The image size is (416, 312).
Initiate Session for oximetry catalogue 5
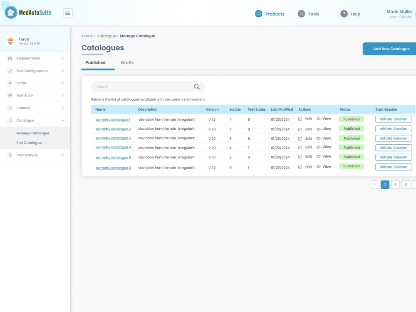point(394,157)
